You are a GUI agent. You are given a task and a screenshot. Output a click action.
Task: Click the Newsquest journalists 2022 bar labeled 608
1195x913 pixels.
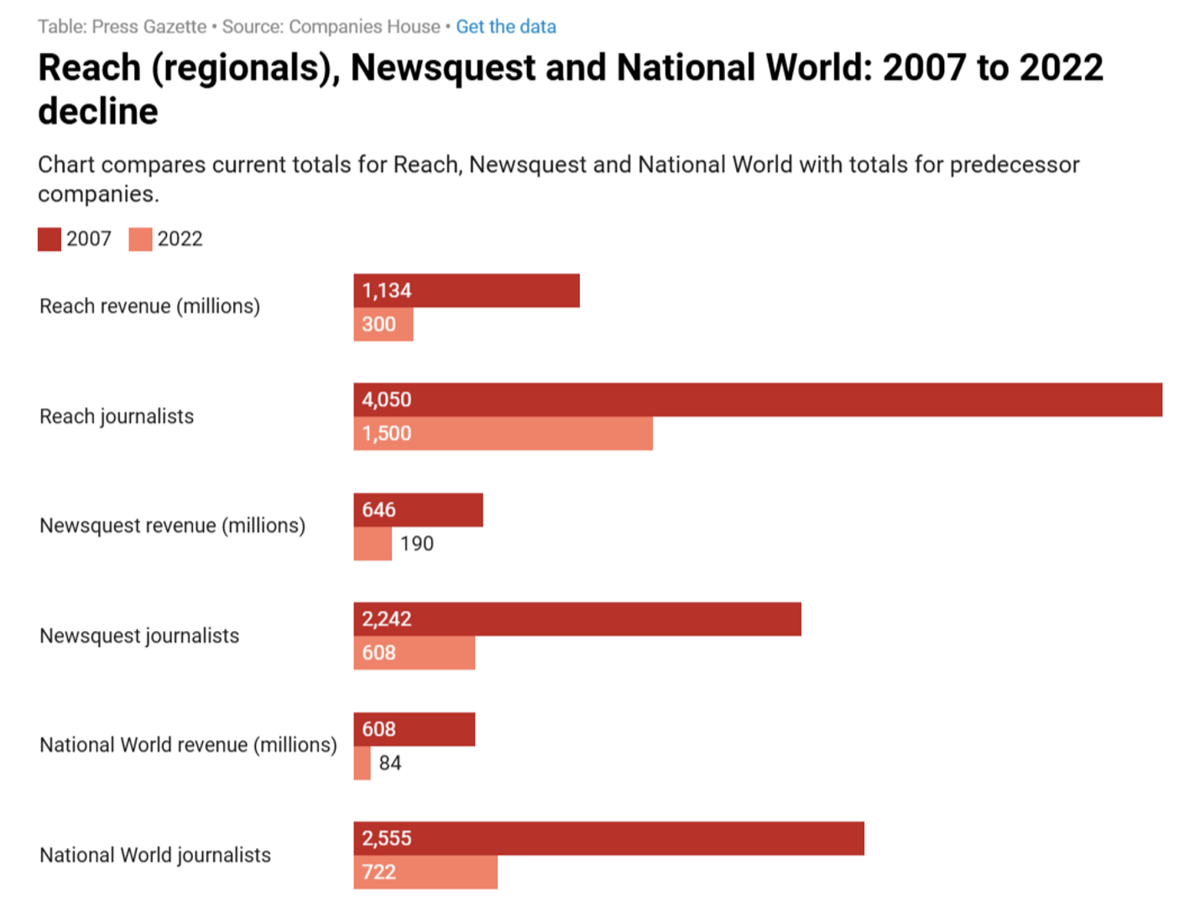tap(415, 653)
